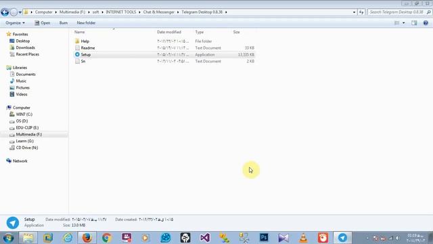Click Libraries in the navigation pane
The width and height of the screenshot is (433, 244).
coord(20,68)
